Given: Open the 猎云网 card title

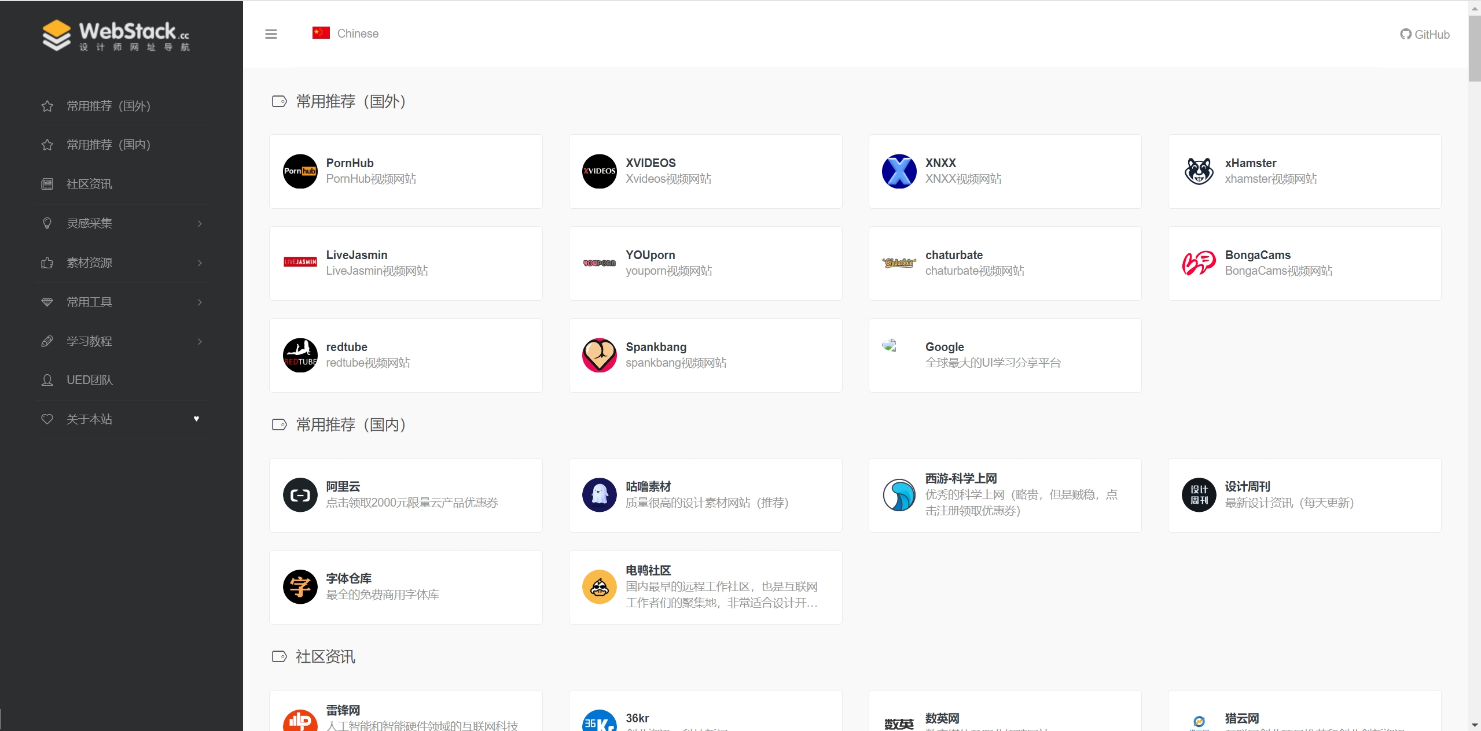Looking at the screenshot, I should tap(1242, 718).
